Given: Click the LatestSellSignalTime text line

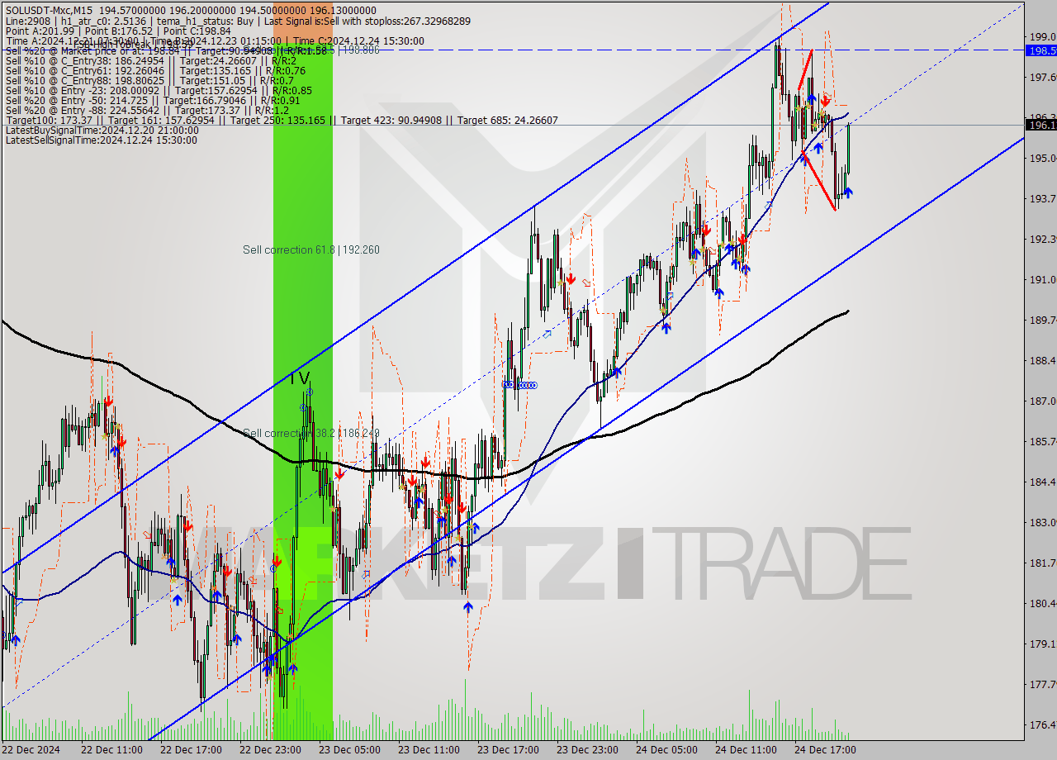Looking at the screenshot, I should 101,140.
